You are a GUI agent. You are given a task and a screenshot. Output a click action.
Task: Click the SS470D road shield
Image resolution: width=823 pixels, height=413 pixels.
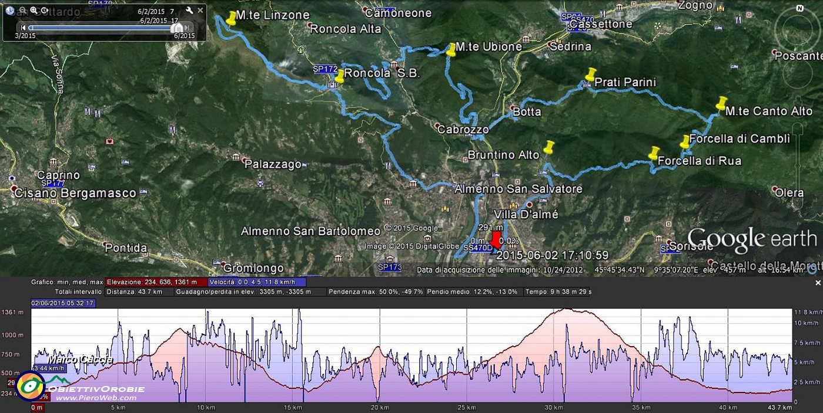[x=478, y=248]
